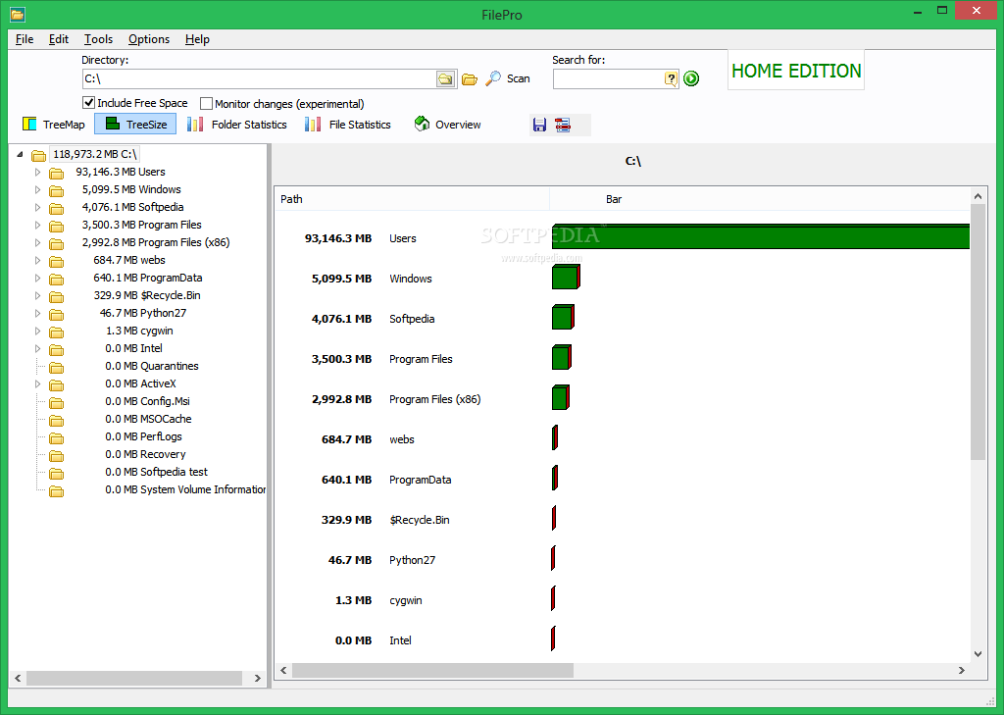Click horizontal scrollbar right arrow in bar panel
1004x715 pixels.
pos(961,670)
